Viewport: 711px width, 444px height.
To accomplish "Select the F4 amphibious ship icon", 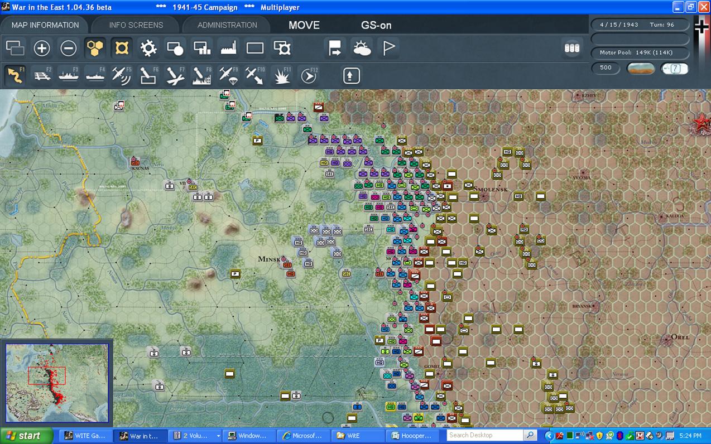I will 95,75.
